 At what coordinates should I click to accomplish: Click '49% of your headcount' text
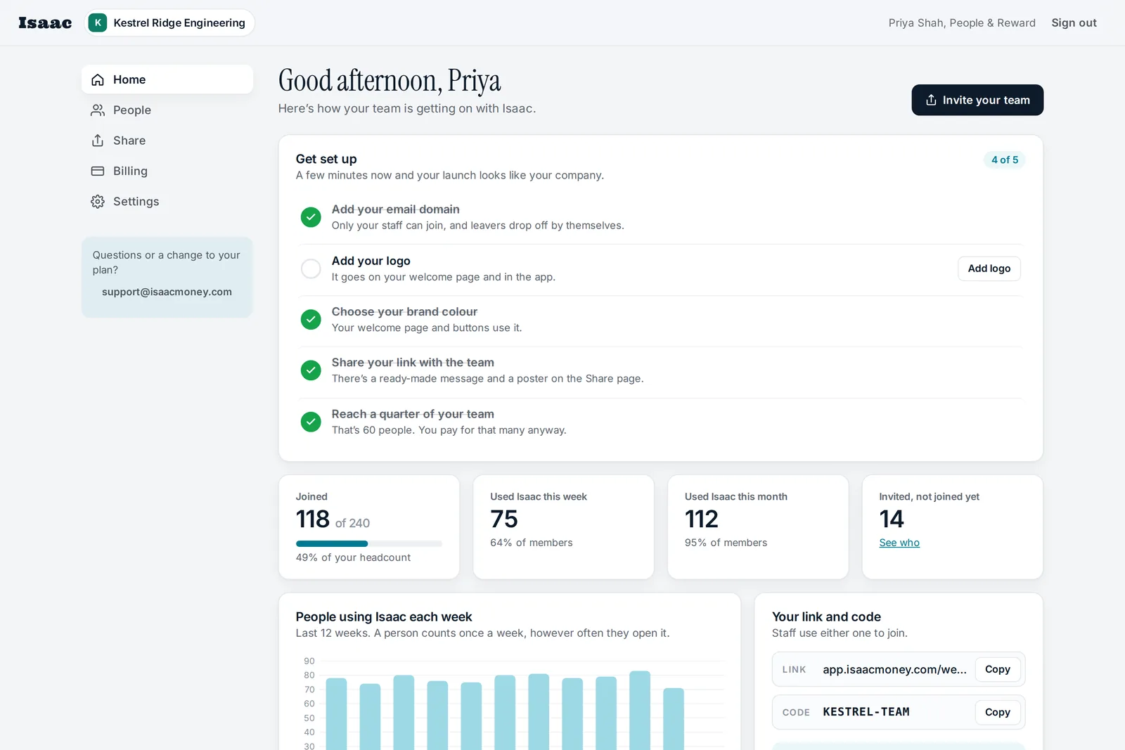click(353, 557)
